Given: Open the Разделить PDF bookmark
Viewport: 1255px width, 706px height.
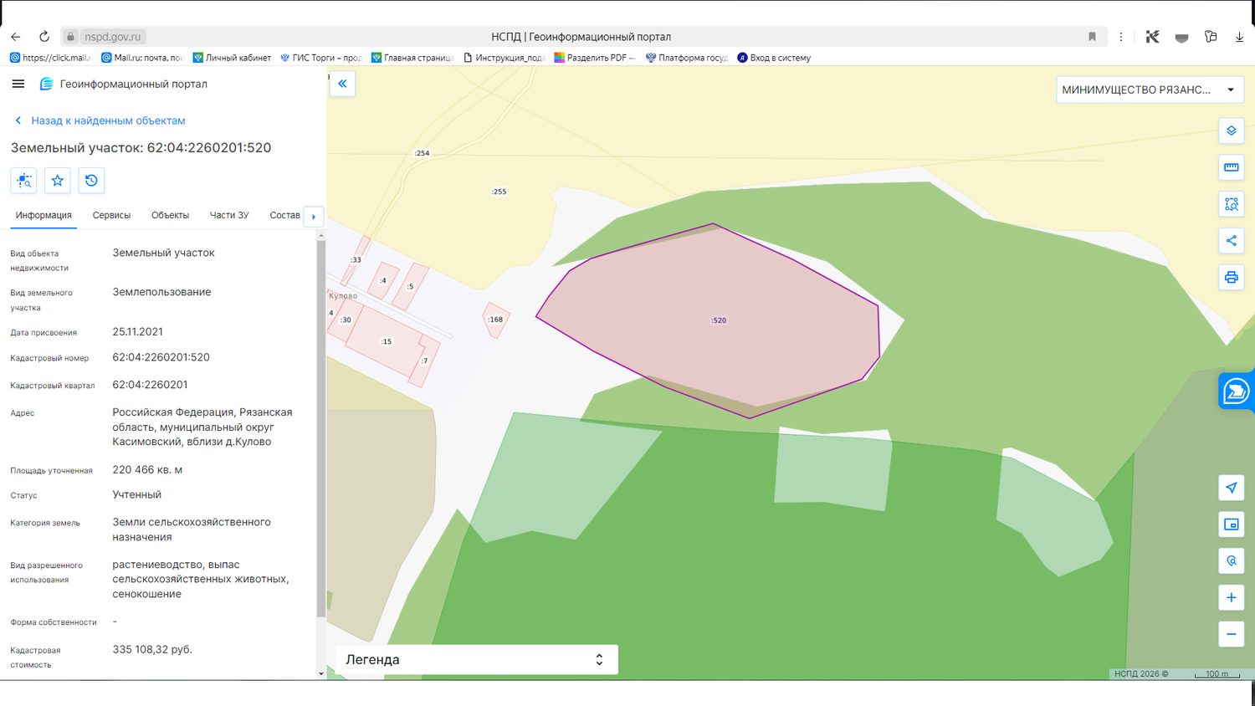Looking at the screenshot, I should pos(595,58).
